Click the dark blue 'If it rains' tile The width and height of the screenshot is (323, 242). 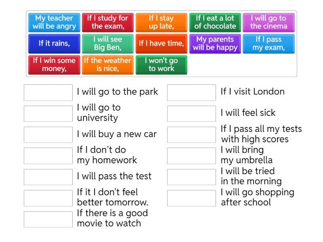(x=54, y=44)
